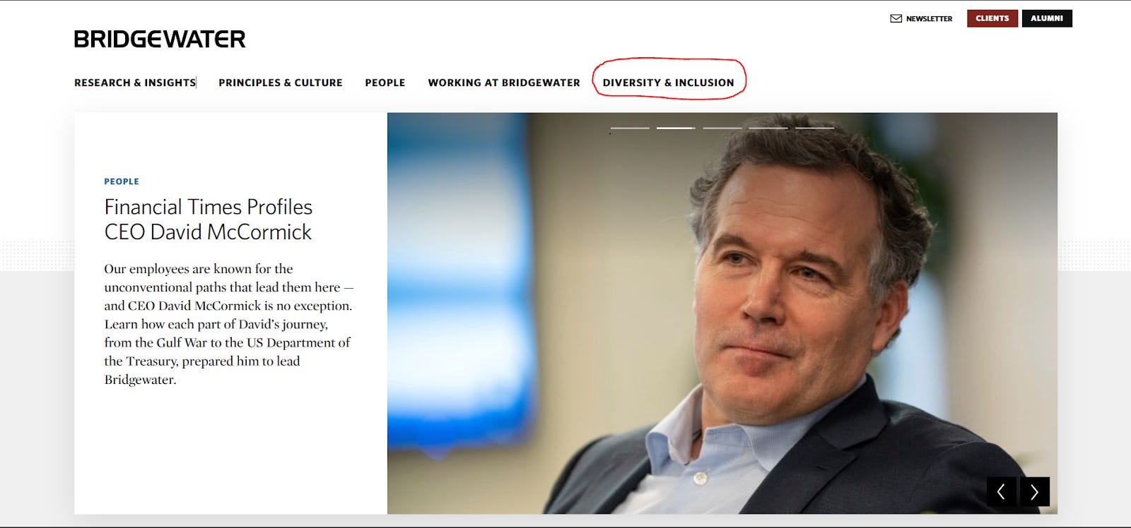Select Diversity & Inclusion menu item
This screenshot has height=528, width=1131.
click(x=669, y=83)
